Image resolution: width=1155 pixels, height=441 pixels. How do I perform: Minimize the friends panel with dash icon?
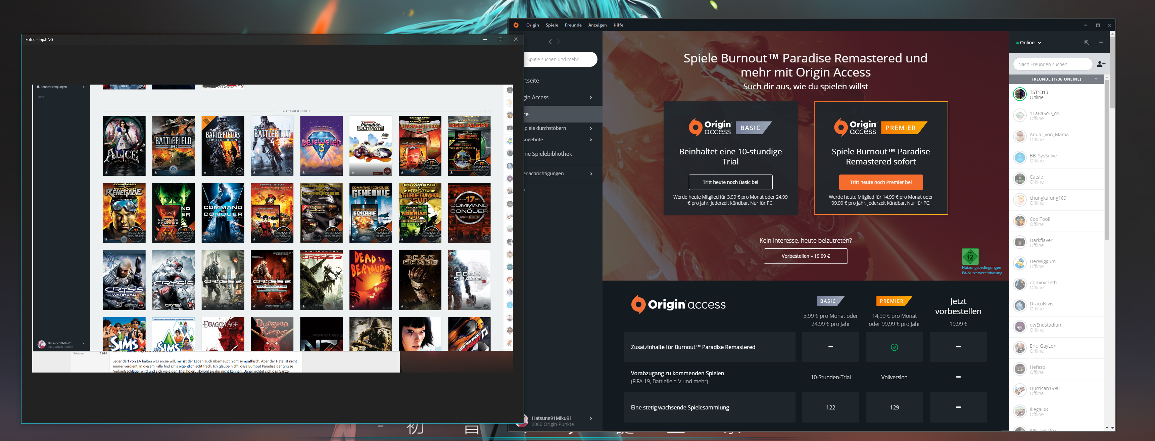tap(1101, 43)
